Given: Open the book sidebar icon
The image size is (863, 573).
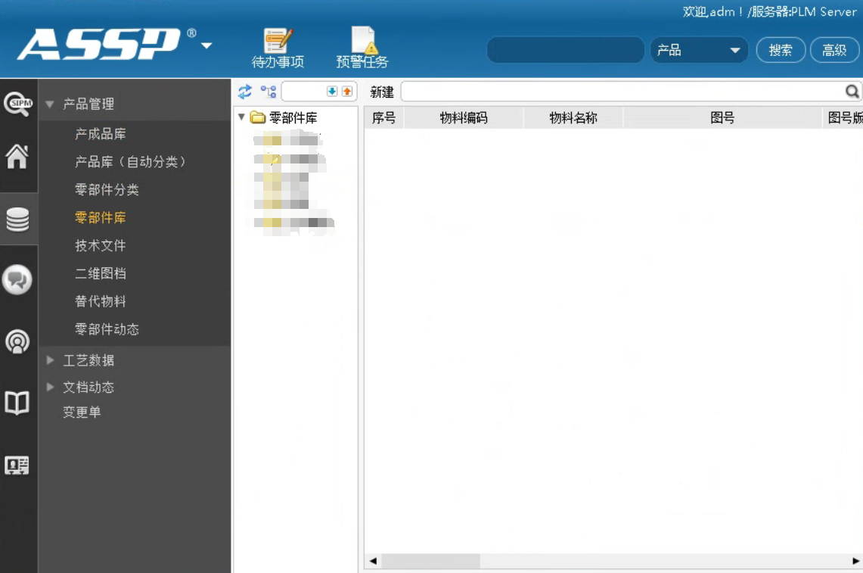Looking at the screenshot, I should click(17, 403).
